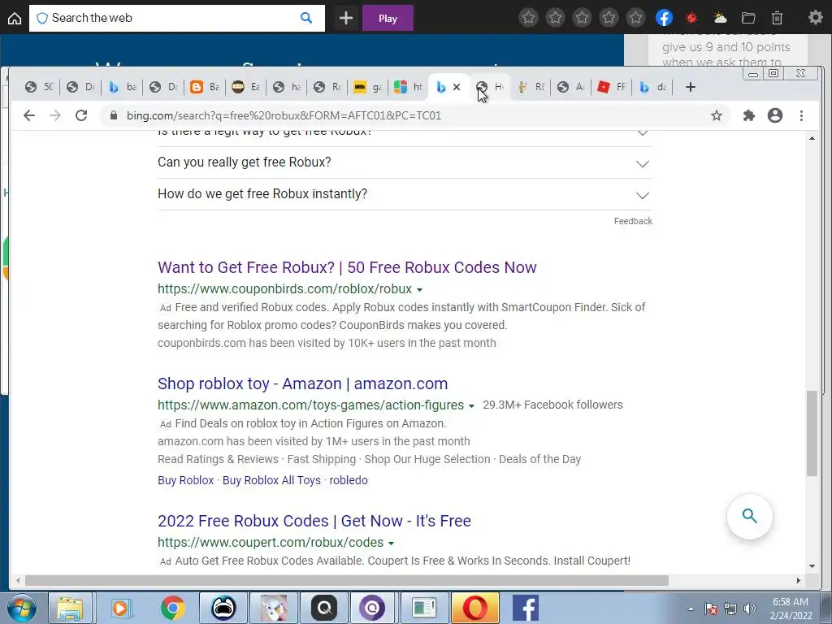This screenshot has height=624, width=832.
Task: Click the trash can icon in the top bar
Action: (x=777, y=18)
